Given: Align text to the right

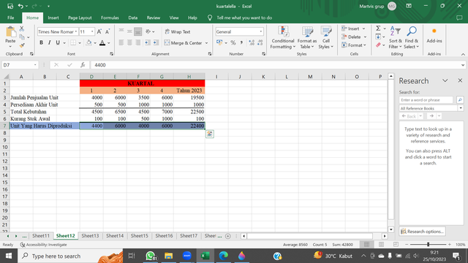Looking at the screenshot, I should pyautogui.click(x=137, y=42).
